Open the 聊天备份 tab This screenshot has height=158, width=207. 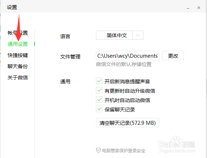(18, 66)
